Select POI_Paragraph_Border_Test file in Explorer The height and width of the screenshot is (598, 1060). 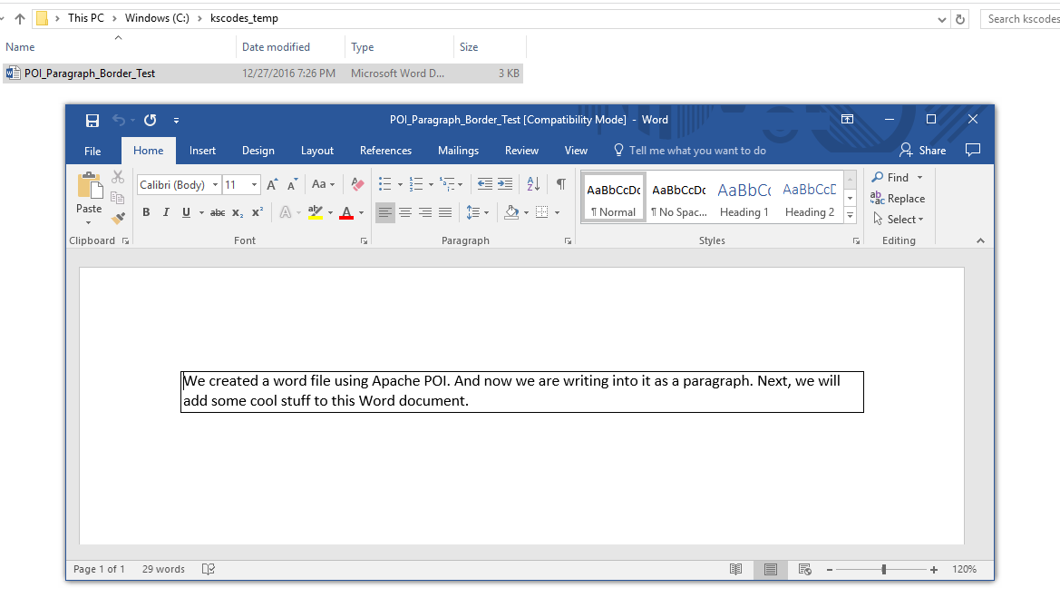click(x=89, y=74)
